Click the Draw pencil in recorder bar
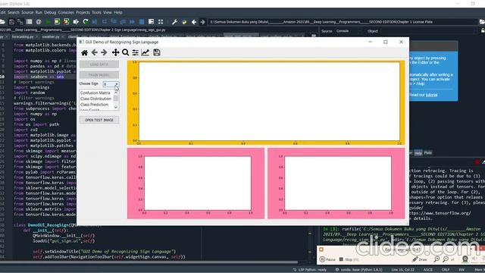This screenshot has width=485, height=273. tap(420, 259)
